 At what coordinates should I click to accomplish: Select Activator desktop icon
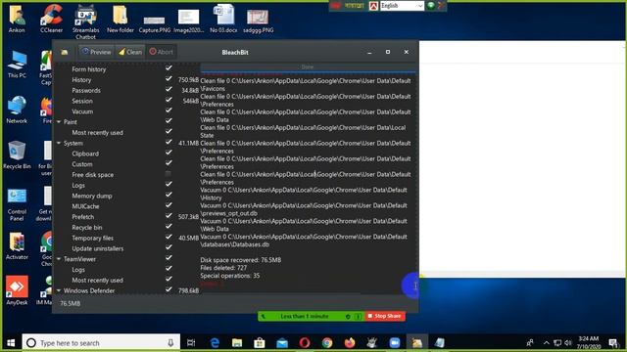pyautogui.click(x=17, y=246)
